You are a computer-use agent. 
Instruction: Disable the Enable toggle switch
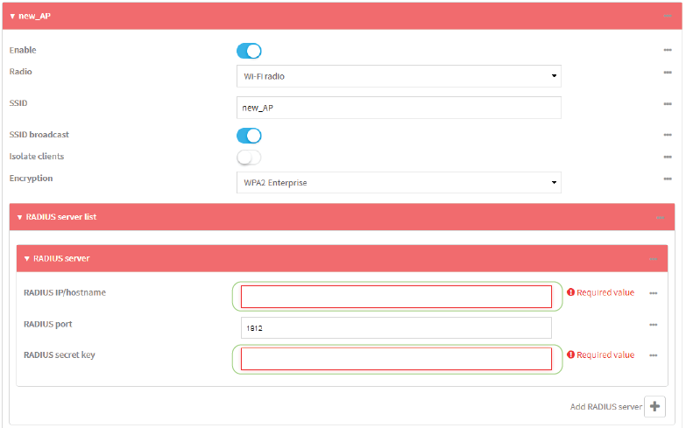tap(249, 51)
